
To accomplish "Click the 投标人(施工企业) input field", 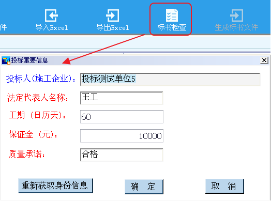I will coord(170,79).
